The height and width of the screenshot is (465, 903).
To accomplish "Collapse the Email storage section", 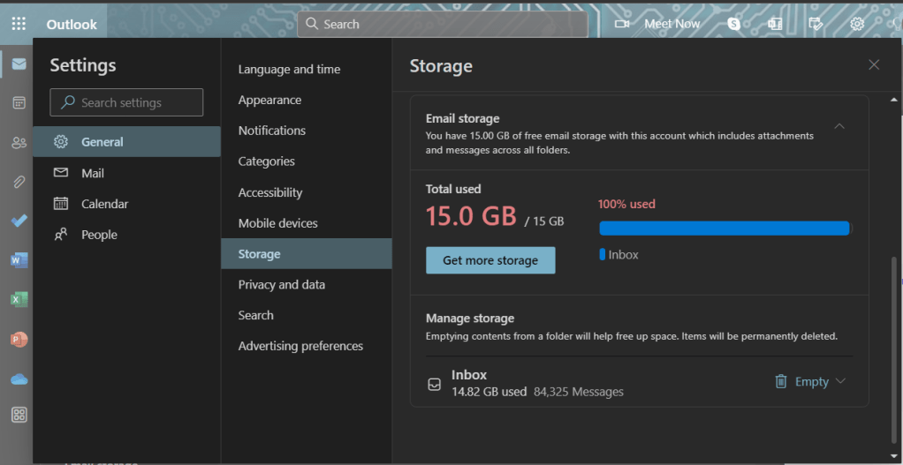I will coord(839,126).
